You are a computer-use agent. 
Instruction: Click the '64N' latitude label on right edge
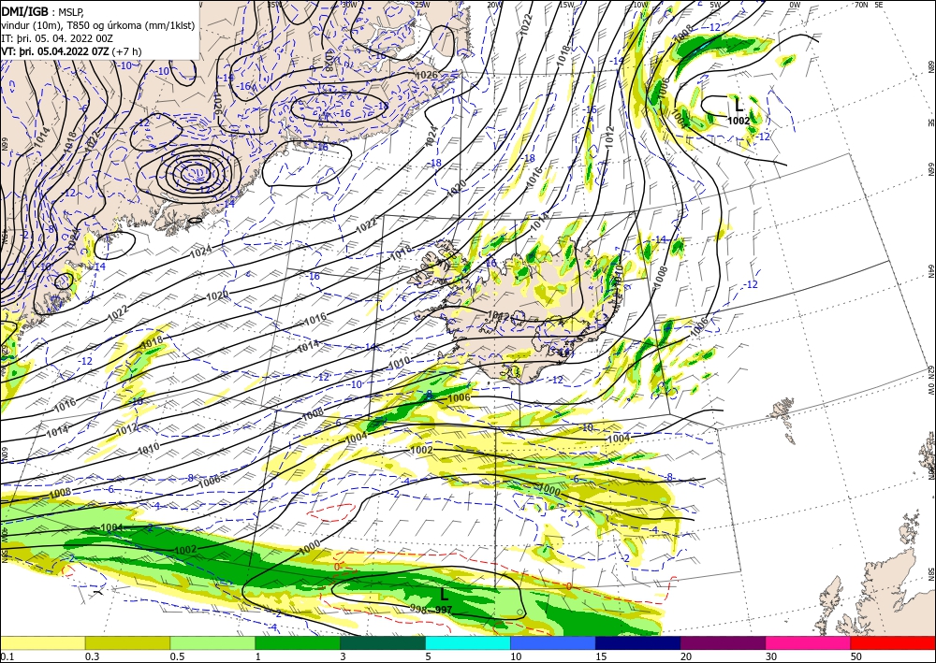pyautogui.click(x=930, y=271)
